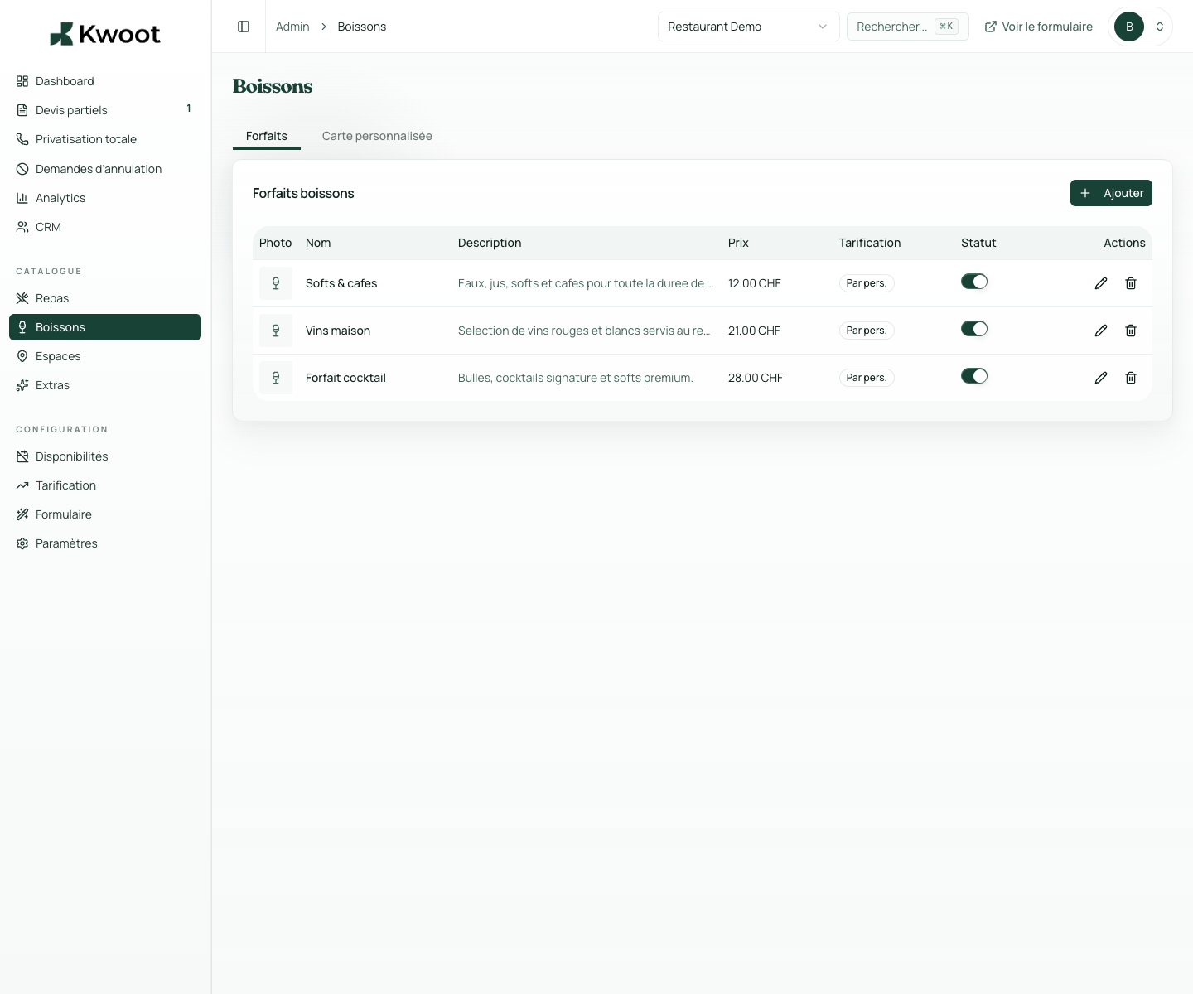Click the Prix column header
The image size is (1193, 994).
click(738, 243)
